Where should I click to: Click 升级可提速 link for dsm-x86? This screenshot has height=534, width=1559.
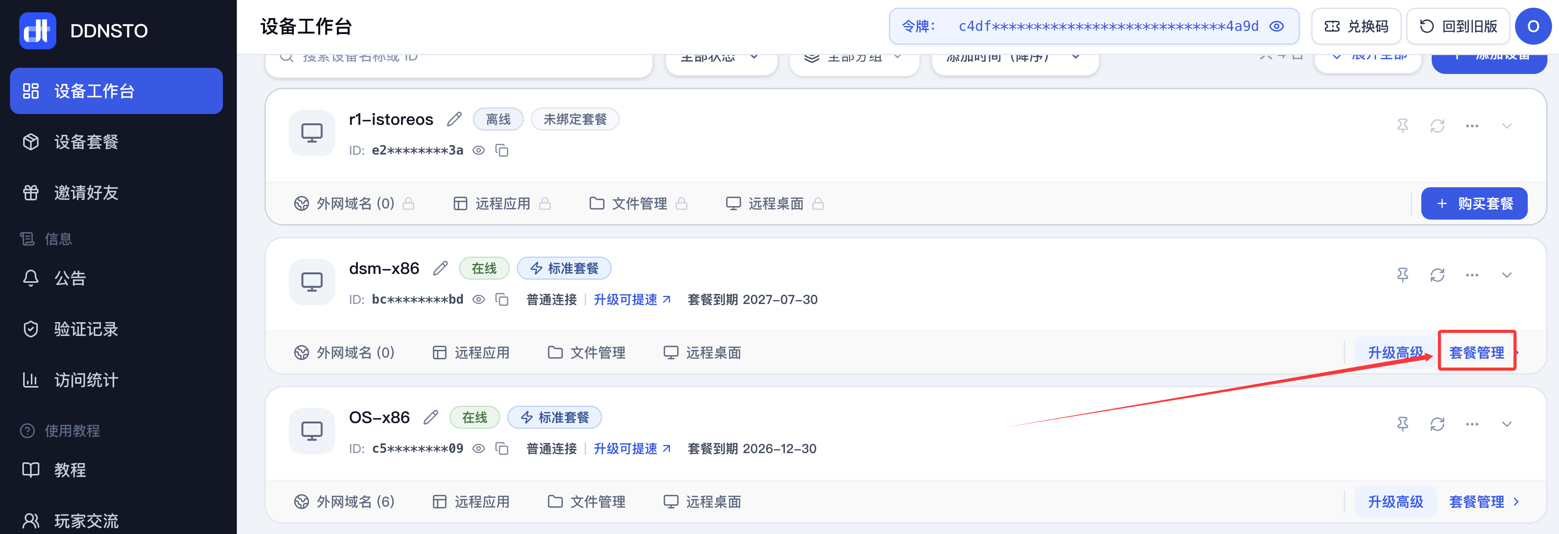point(632,299)
